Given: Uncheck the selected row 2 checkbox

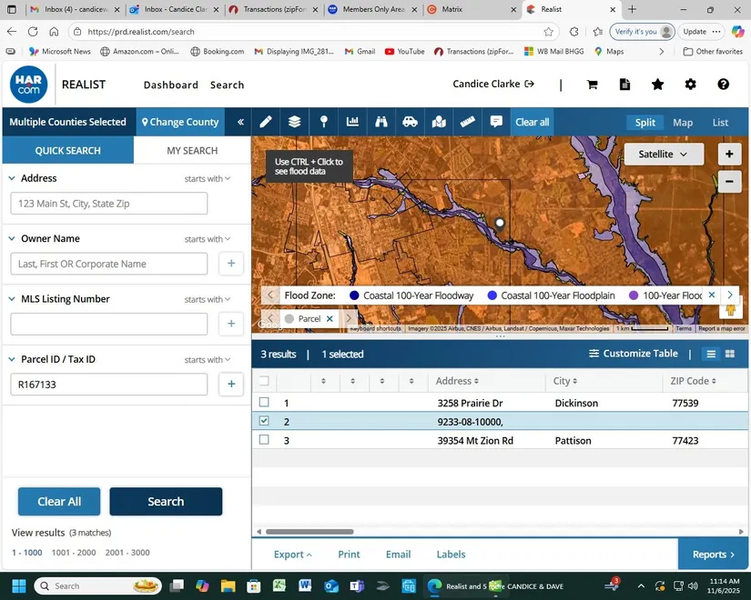Looking at the screenshot, I should click(x=264, y=421).
